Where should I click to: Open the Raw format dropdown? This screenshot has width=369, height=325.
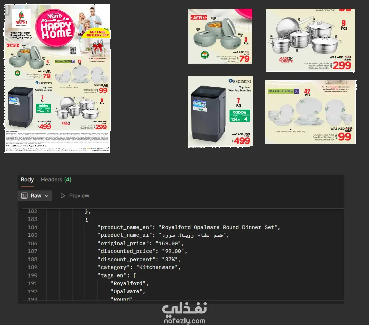35,196
